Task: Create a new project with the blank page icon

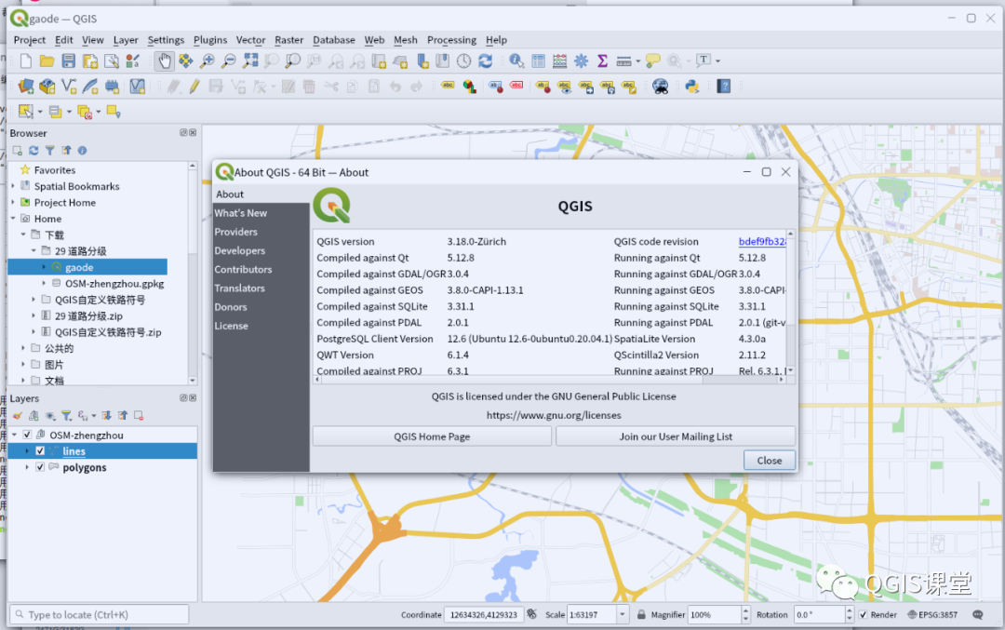Action: pyautogui.click(x=26, y=60)
